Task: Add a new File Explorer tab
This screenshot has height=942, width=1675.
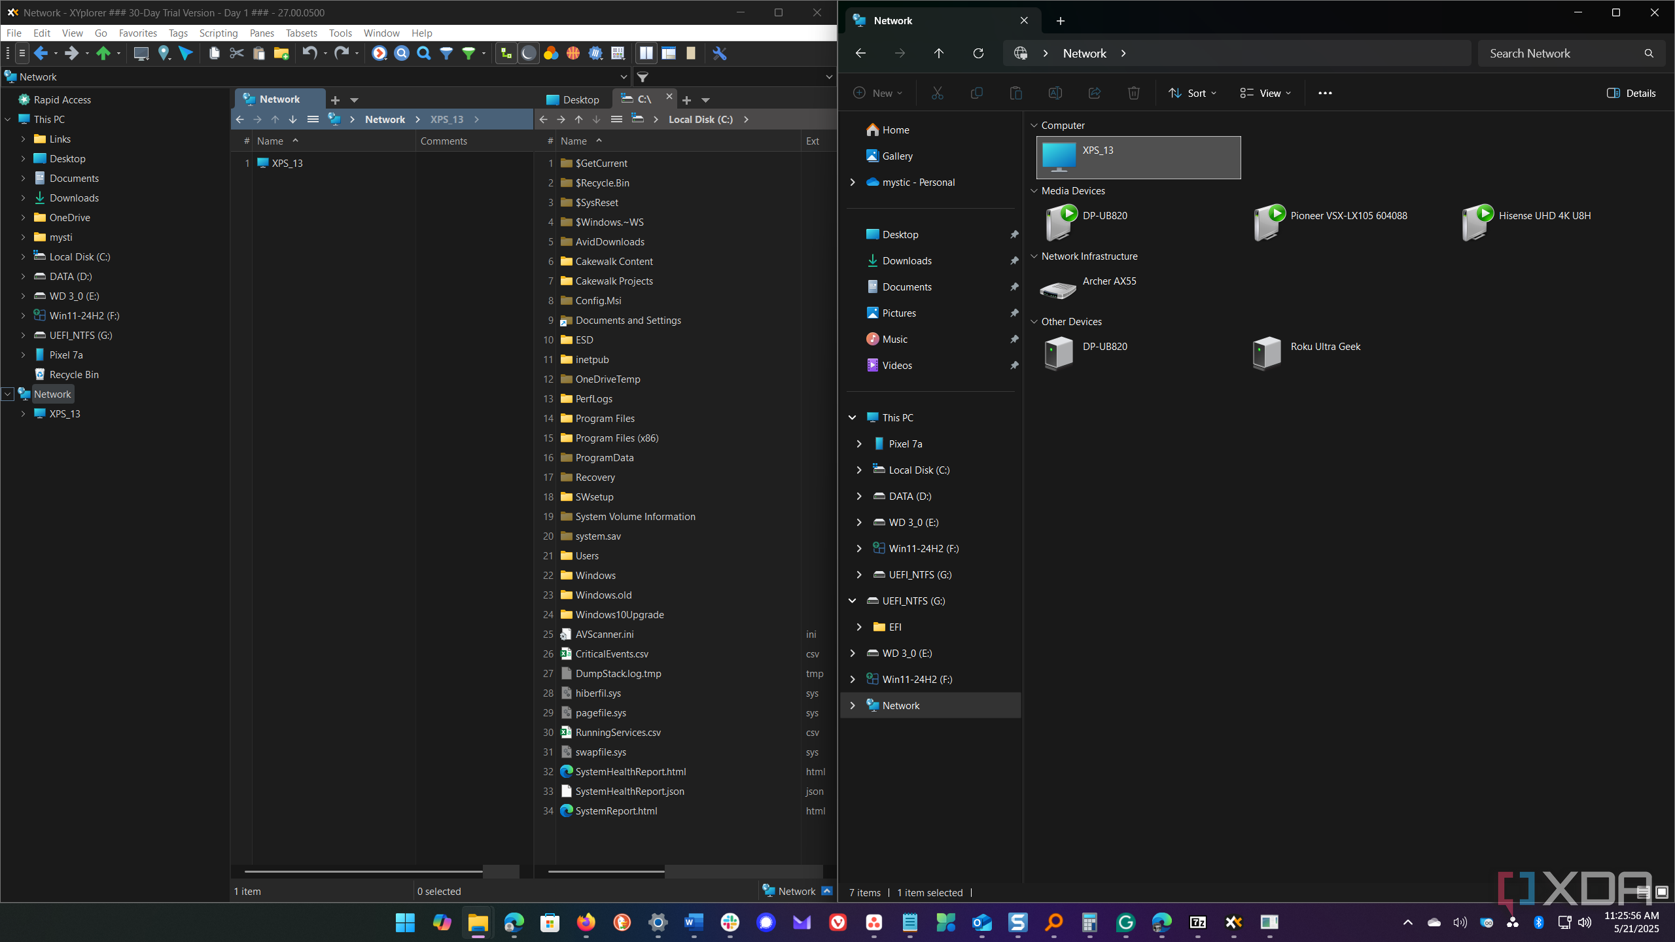Action: pyautogui.click(x=1060, y=21)
